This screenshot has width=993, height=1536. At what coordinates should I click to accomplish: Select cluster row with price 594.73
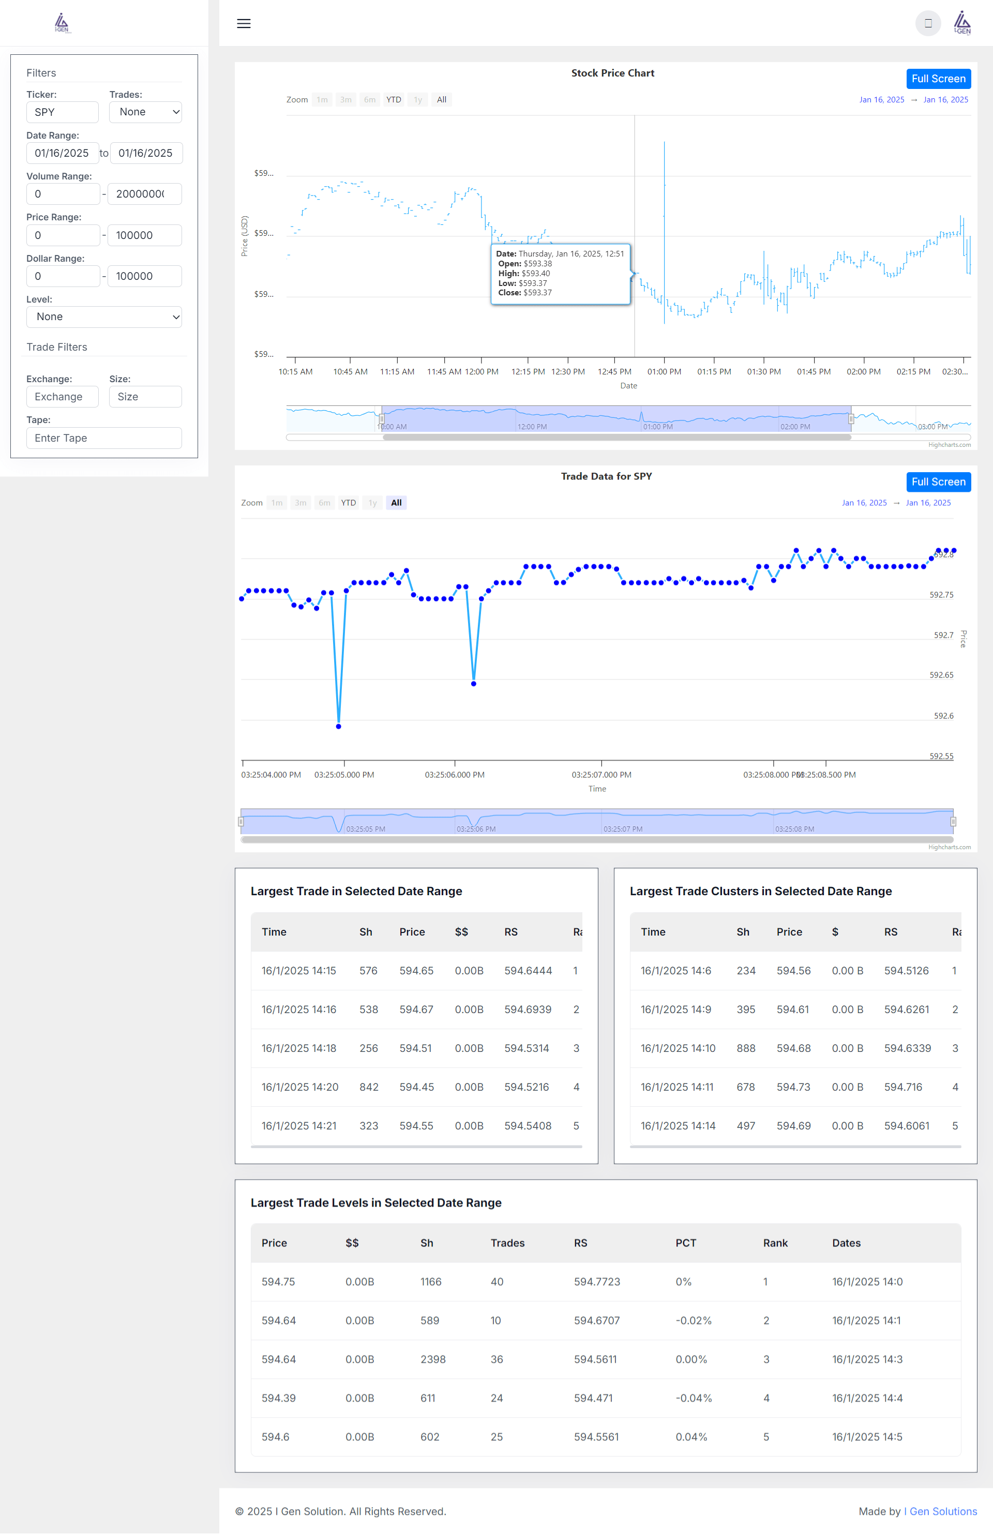[x=795, y=1087]
